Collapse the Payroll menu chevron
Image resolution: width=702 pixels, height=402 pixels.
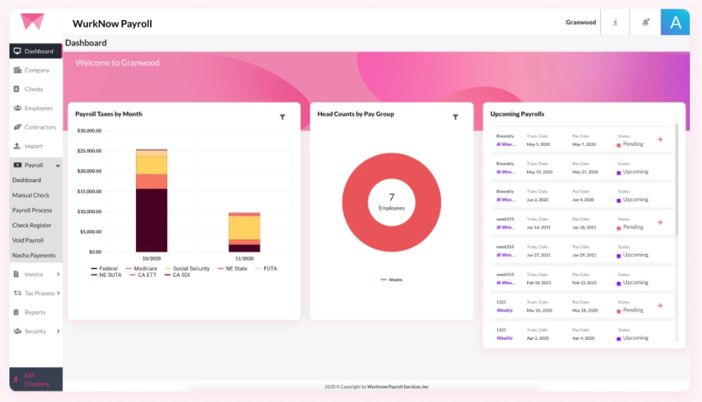click(58, 165)
